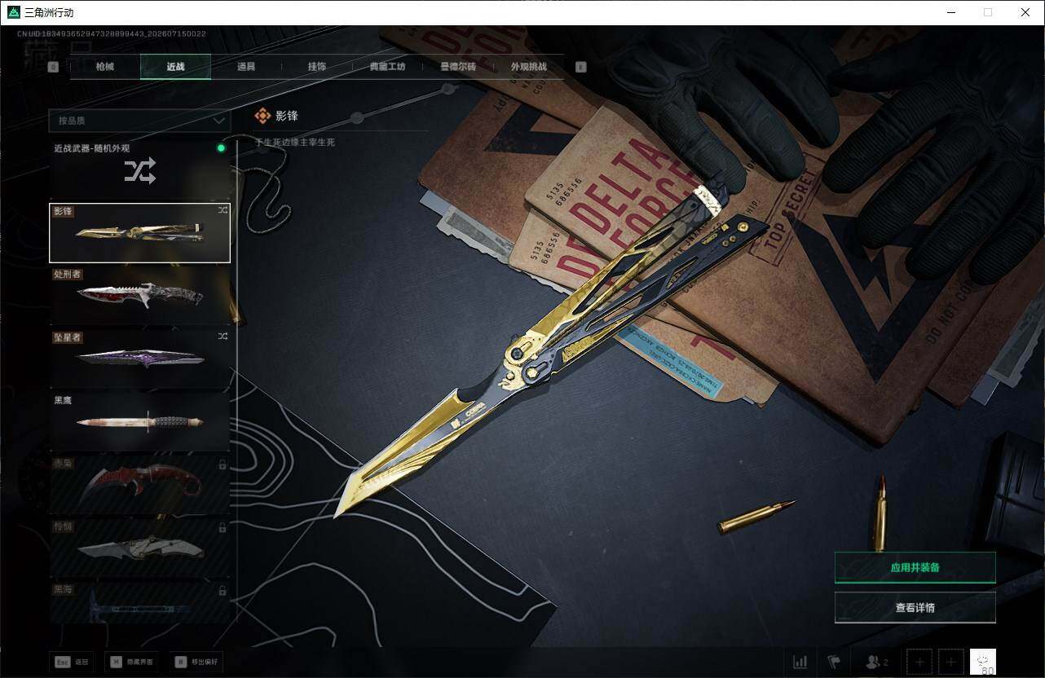This screenshot has height=678, width=1045.
Task: Open the team members icon
Action: point(876,662)
